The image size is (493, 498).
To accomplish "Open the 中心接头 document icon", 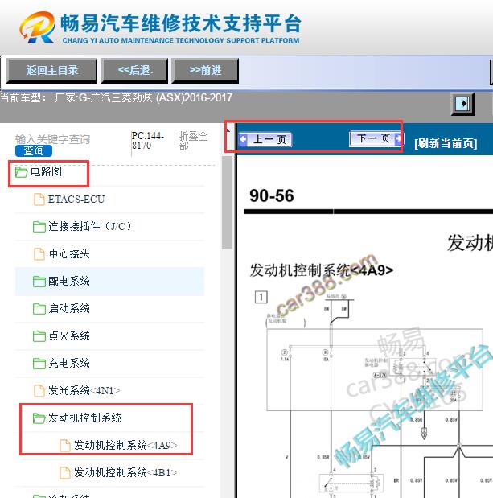I will [x=39, y=254].
